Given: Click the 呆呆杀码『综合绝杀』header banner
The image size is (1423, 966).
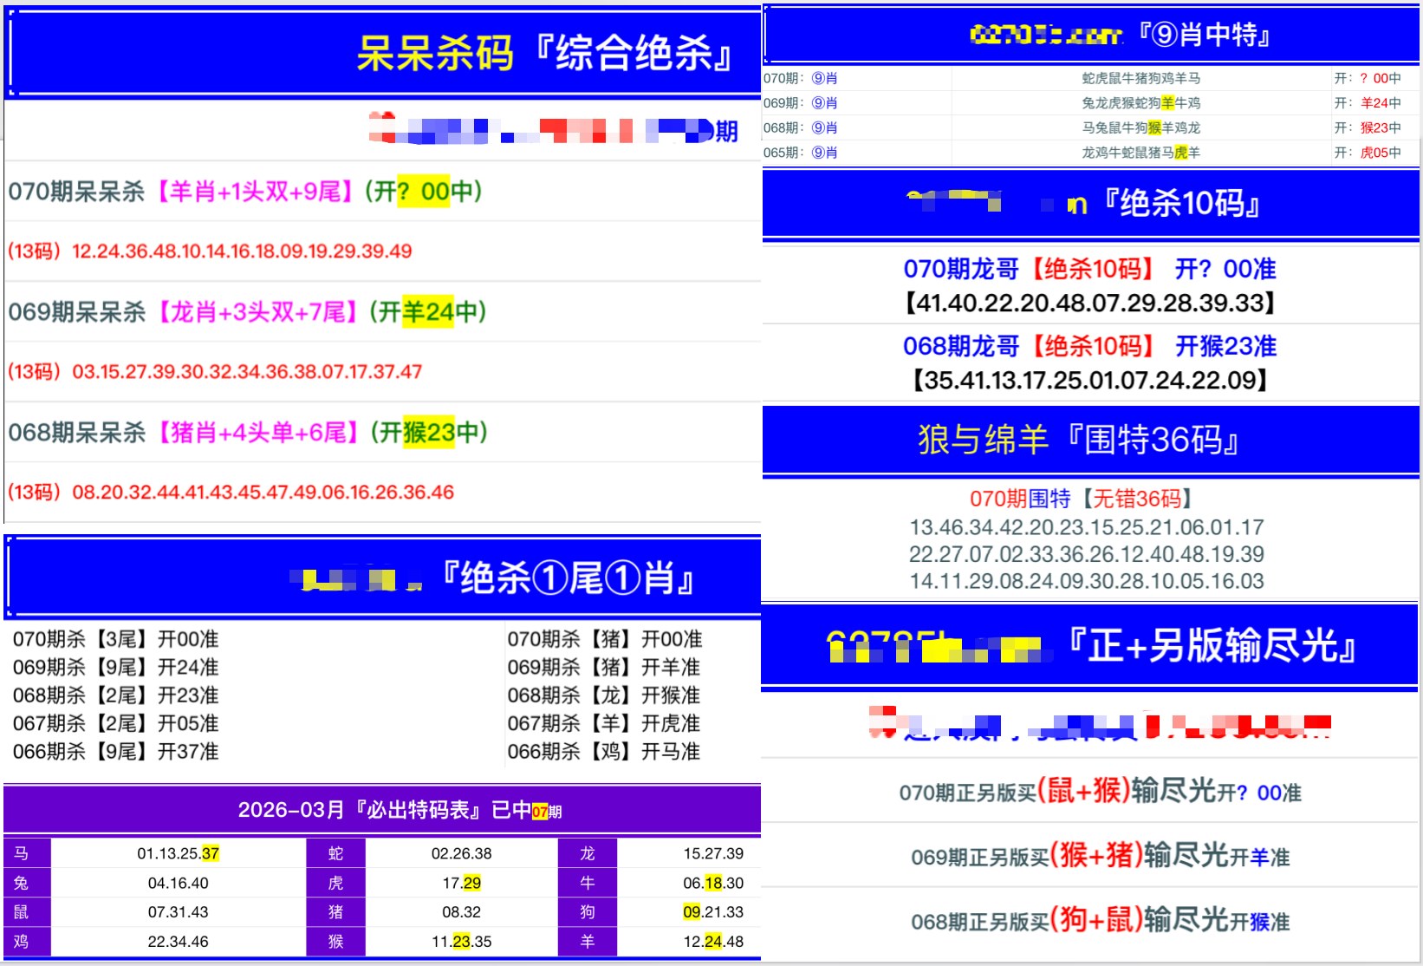Looking at the screenshot, I should [544, 54].
